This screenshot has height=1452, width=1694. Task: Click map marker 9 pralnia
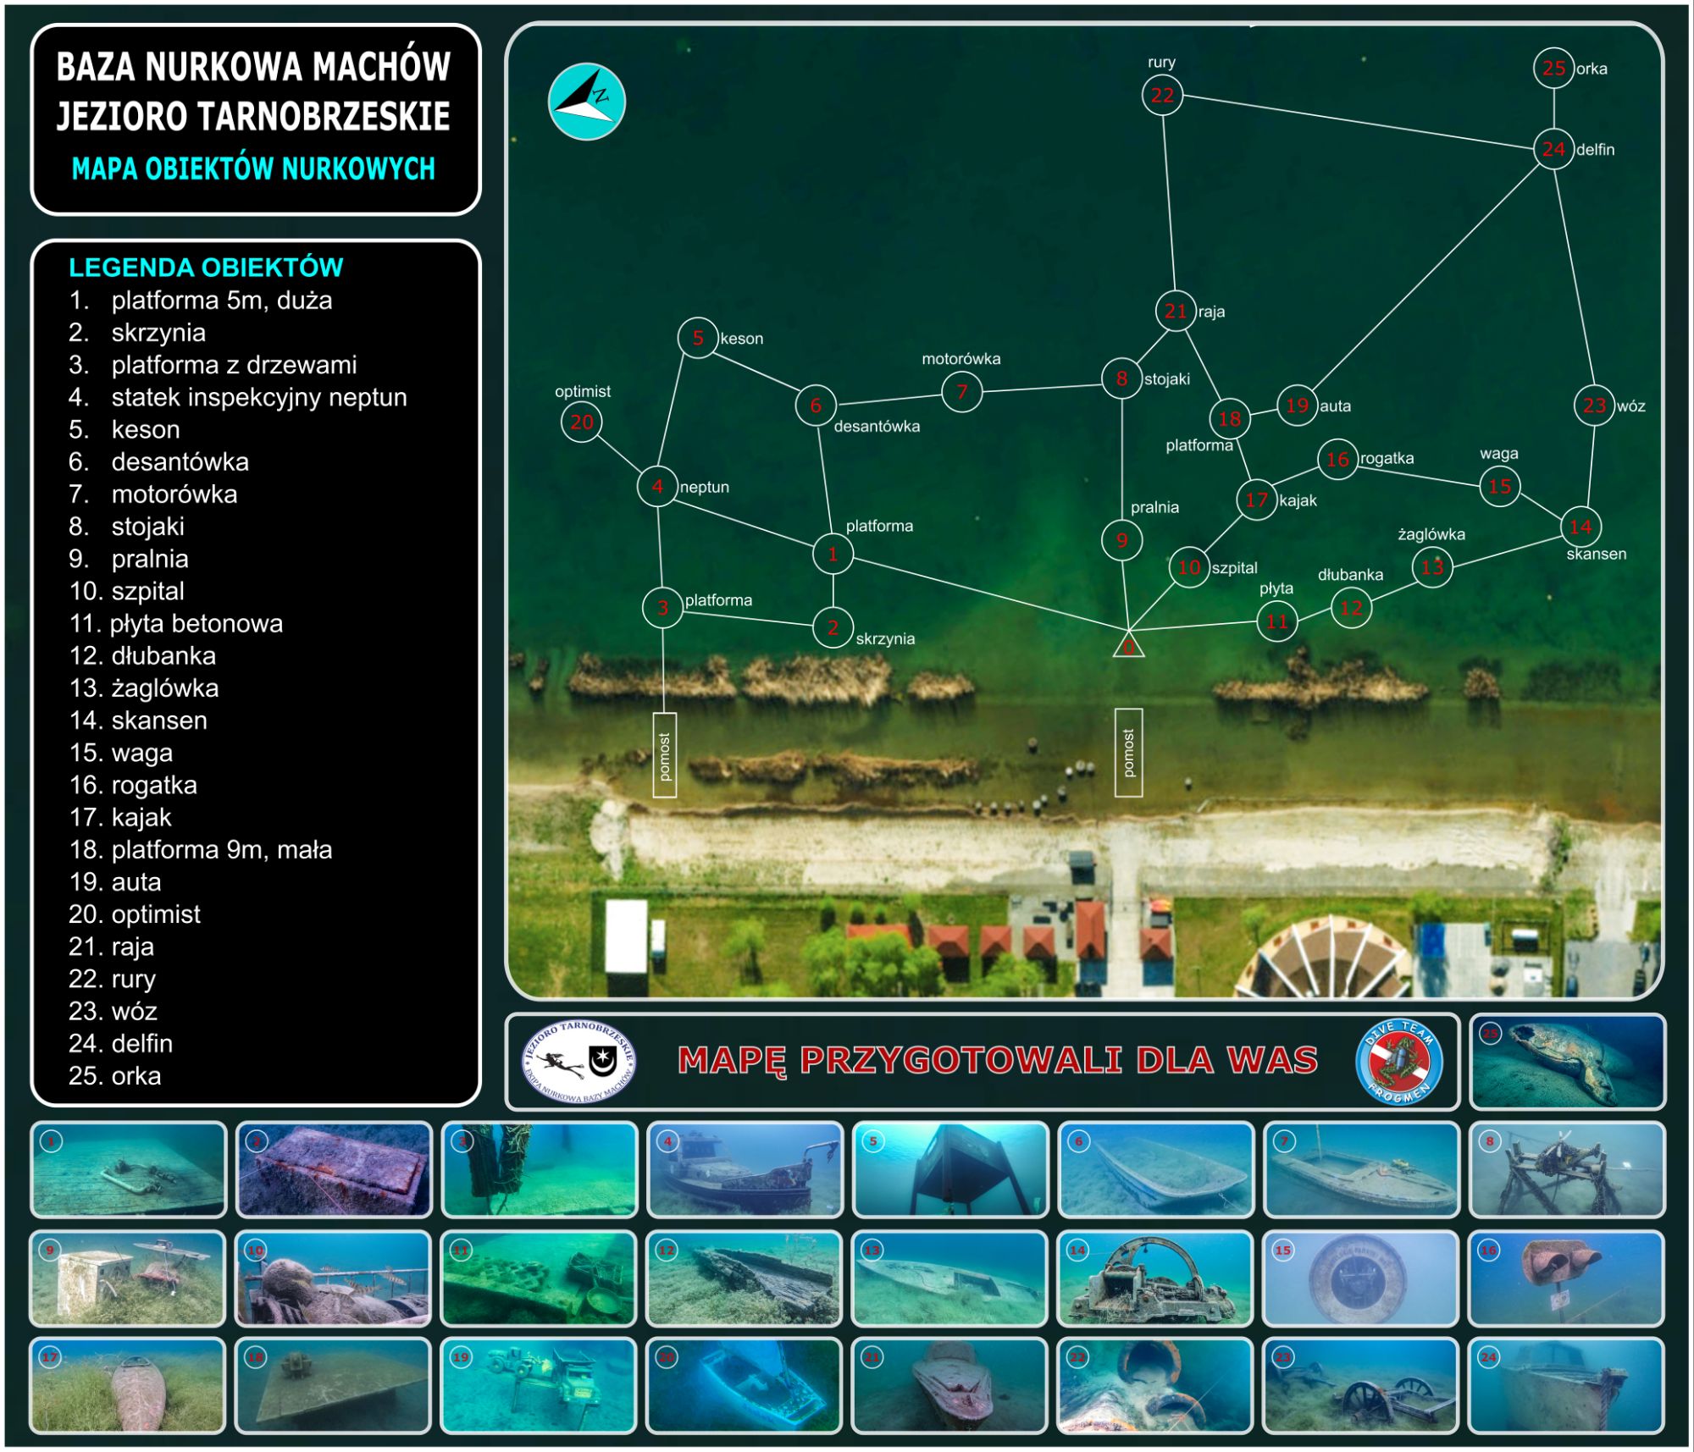click(x=1121, y=540)
